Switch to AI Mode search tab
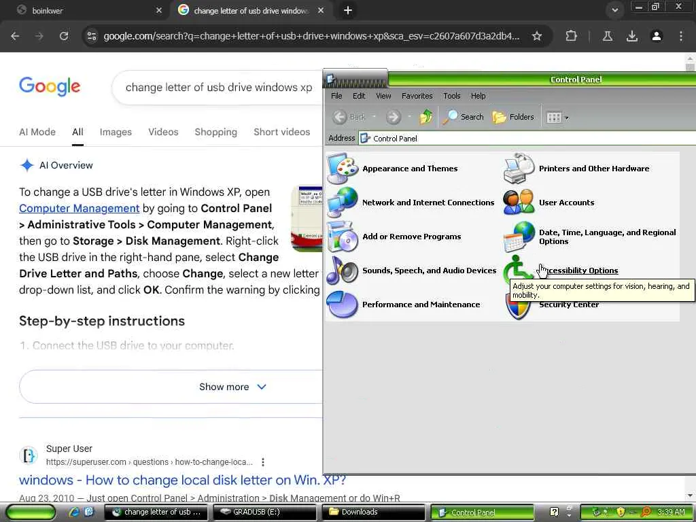696x522 pixels. point(37,132)
